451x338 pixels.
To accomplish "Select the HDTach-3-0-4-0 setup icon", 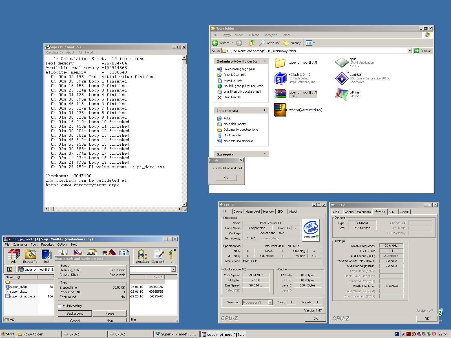I will click(x=280, y=78).
